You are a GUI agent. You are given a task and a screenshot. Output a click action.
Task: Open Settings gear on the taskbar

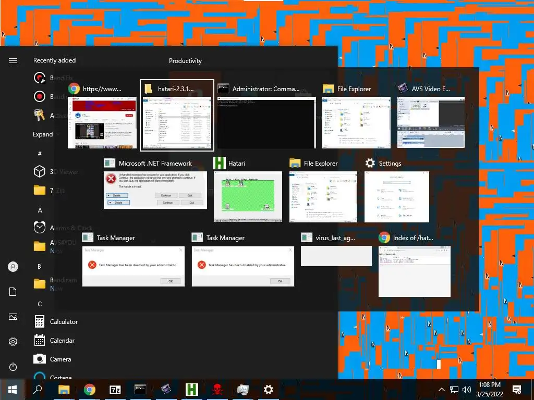click(x=269, y=390)
